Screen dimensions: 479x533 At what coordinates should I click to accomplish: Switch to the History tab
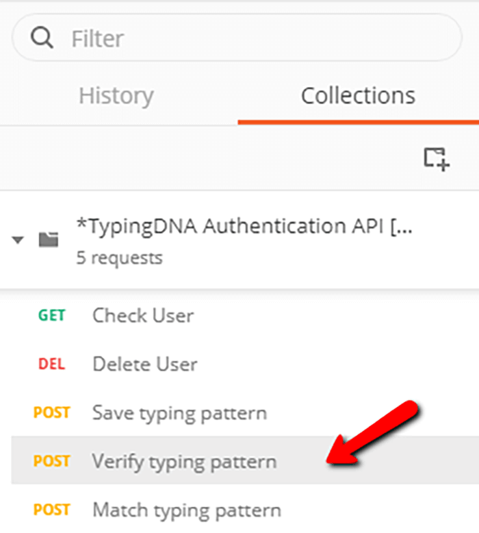(x=116, y=96)
